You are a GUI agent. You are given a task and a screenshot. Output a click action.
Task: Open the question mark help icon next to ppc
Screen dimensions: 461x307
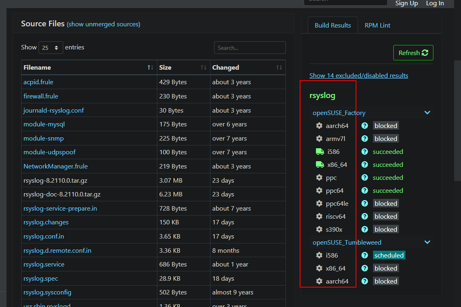click(x=364, y=177)
